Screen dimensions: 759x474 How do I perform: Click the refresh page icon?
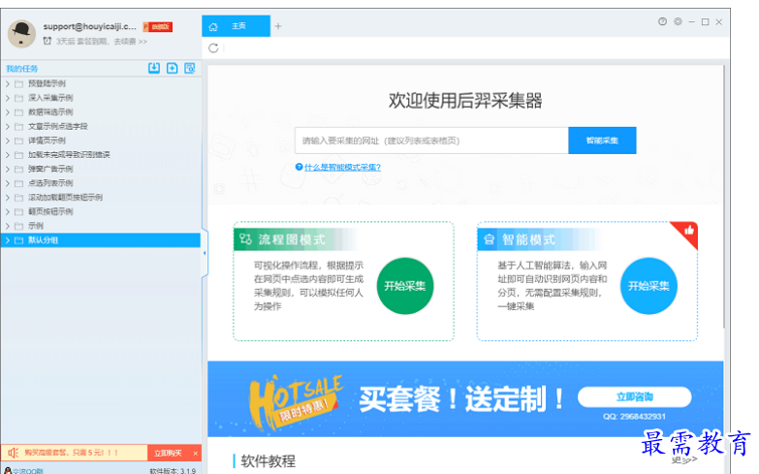click(213, 47)
